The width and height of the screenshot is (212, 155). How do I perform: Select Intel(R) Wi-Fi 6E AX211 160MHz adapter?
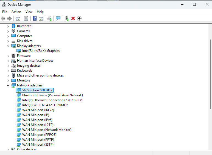tap(45, 105)
